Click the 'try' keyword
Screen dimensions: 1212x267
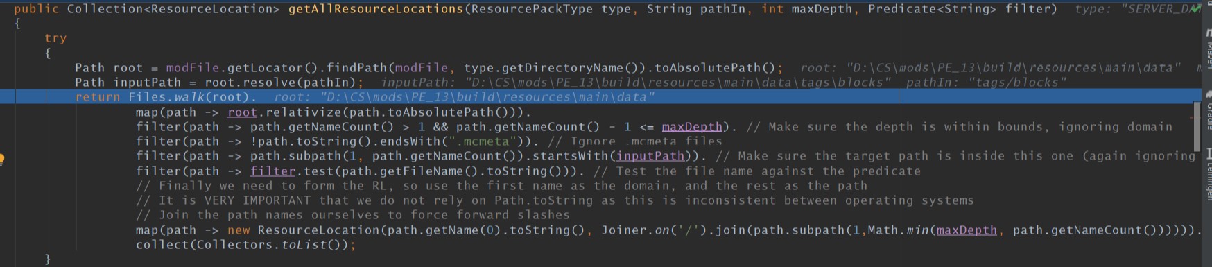[55, 38]
